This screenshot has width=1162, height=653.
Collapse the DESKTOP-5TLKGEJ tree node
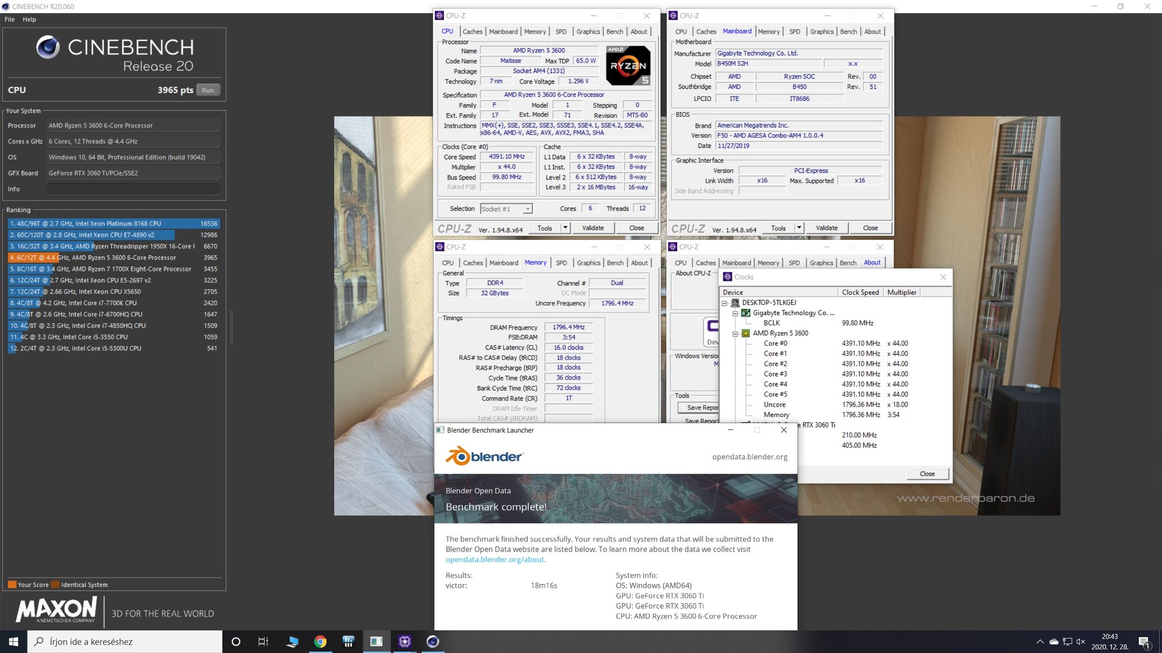point(724,303)
